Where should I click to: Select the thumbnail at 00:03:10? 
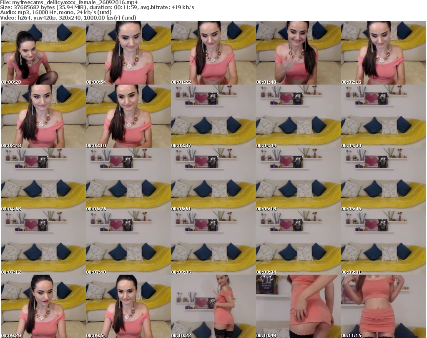(x=128, y=116)
